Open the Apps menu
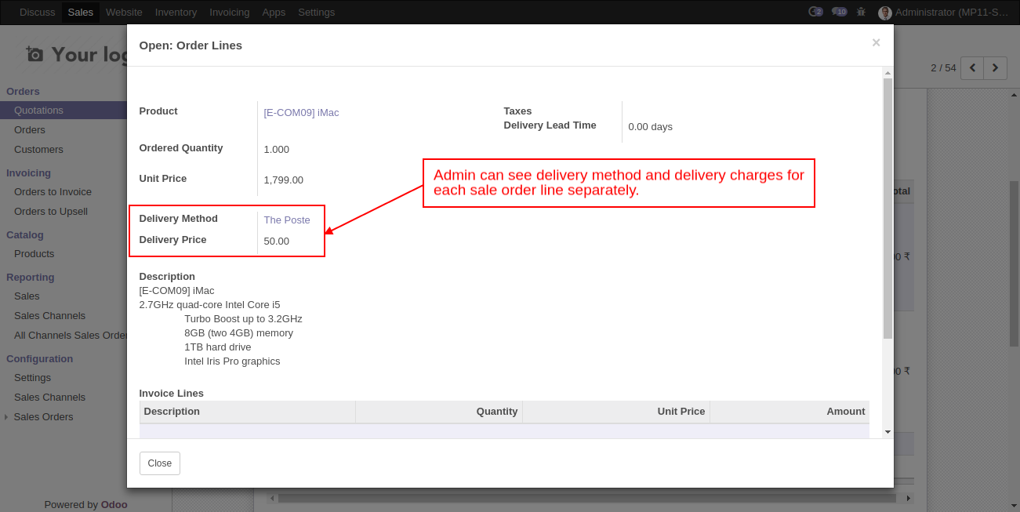The image size is (1020, 512). point(274,13)
